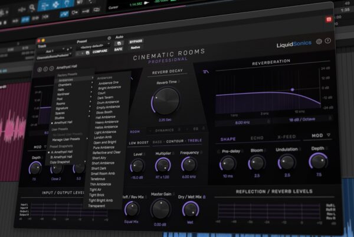Click the red target button in plugin header

[329, 19]
